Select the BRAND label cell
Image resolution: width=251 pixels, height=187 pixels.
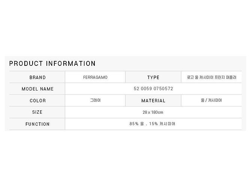37,77
